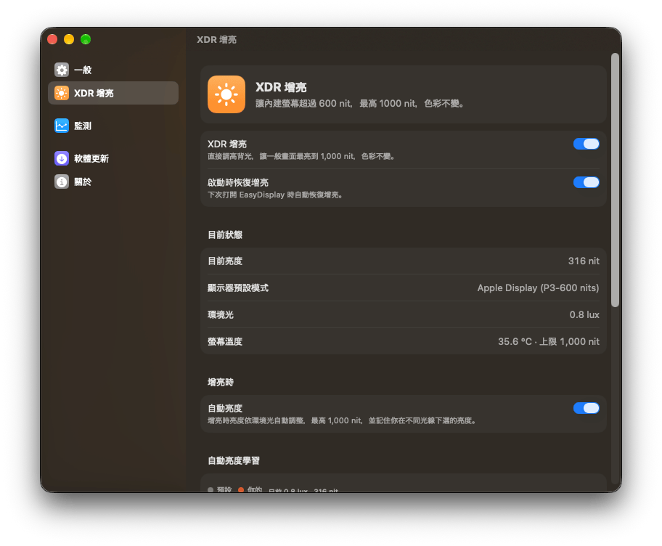662x546 pixels.
Task: Toggle the 啟動時恢復增亮 switch
Action: coord(586,182)
